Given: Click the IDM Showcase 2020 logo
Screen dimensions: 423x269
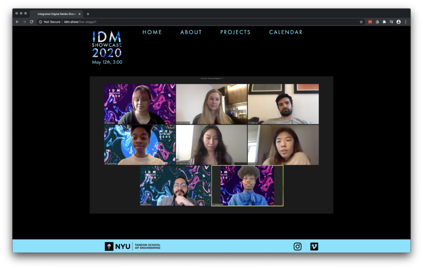Looking at the screenshot, I should click(107, 44).
